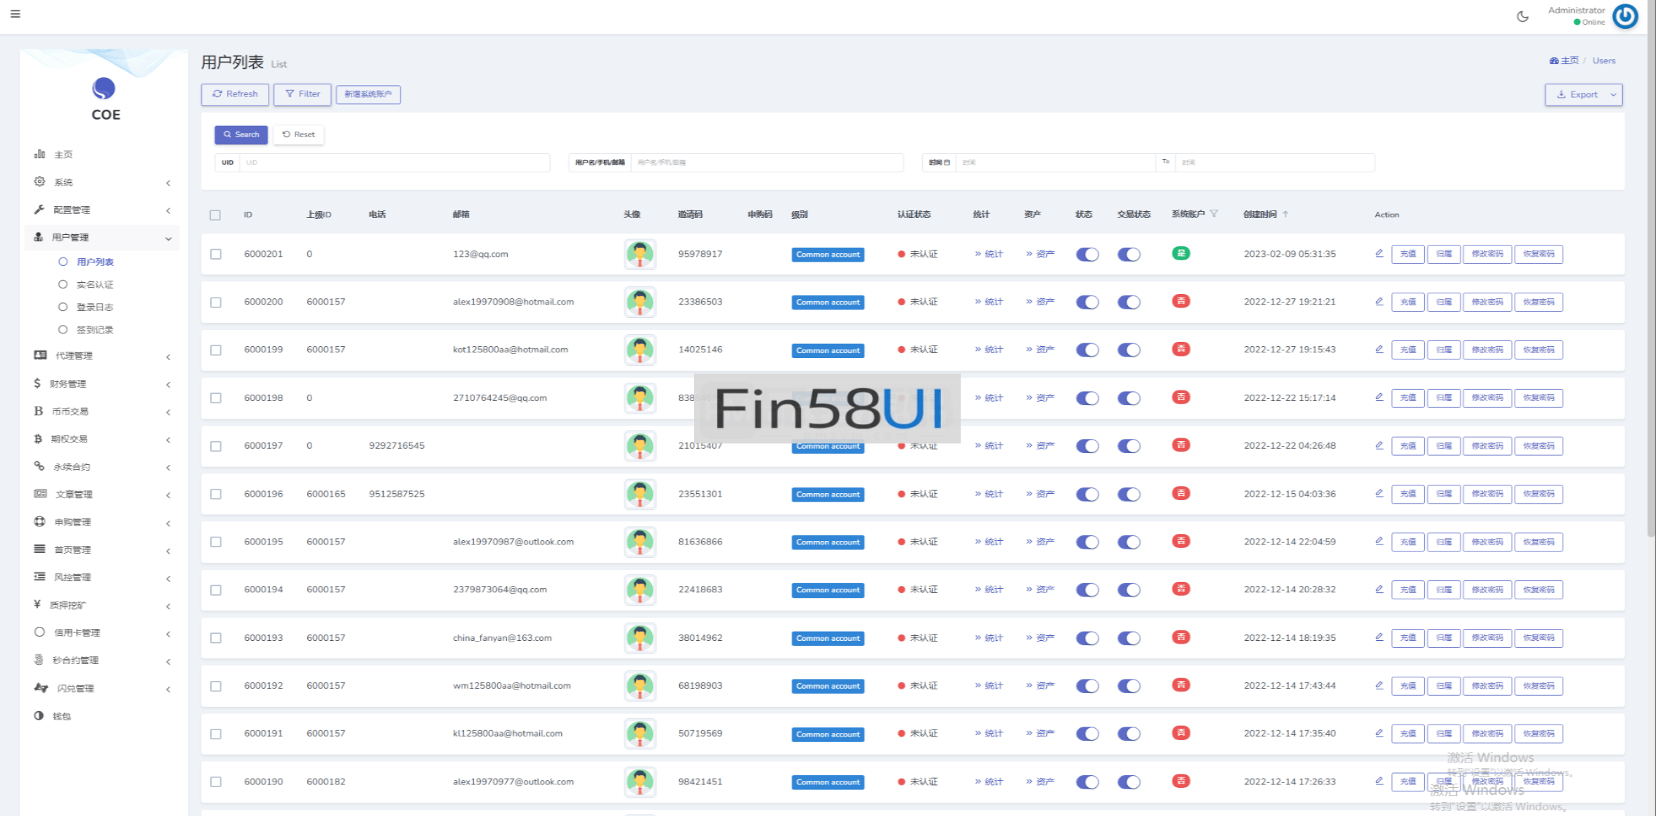Click the UID search input field
The width and height of the screenshot is (1656, 816).
coord(394,162)
